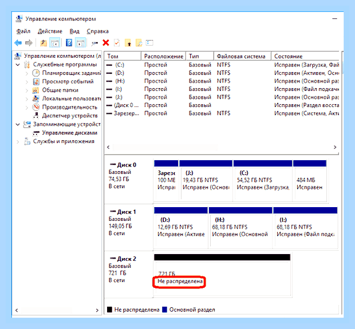Select the (H:) 68,18 ГБ partition block
This screenshot has height=329, width=355.
pyautogui.click(x=240, y=228)
